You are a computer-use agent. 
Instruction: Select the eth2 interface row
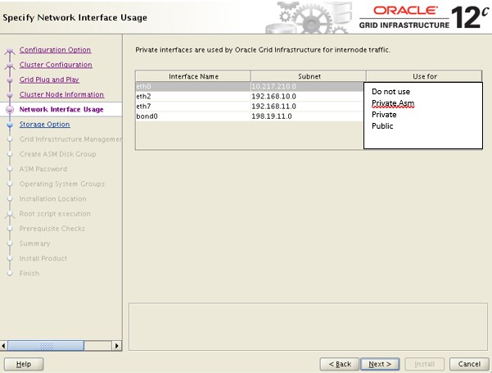192,95
